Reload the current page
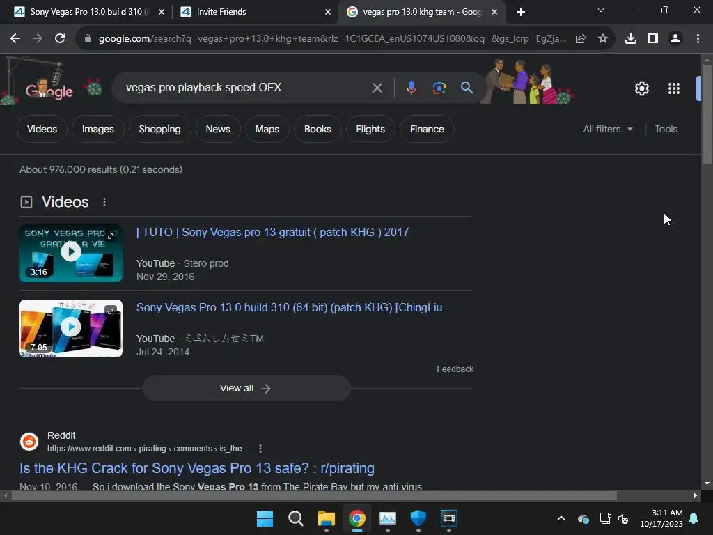The height and width of the screenshot is (535, 713). coord(60,39)
